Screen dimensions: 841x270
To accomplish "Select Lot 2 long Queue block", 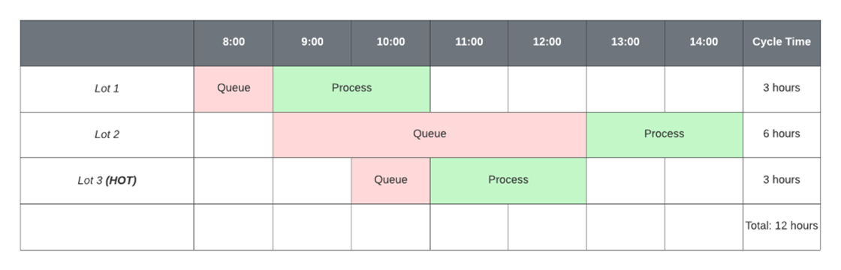I will tap(430, 135).
